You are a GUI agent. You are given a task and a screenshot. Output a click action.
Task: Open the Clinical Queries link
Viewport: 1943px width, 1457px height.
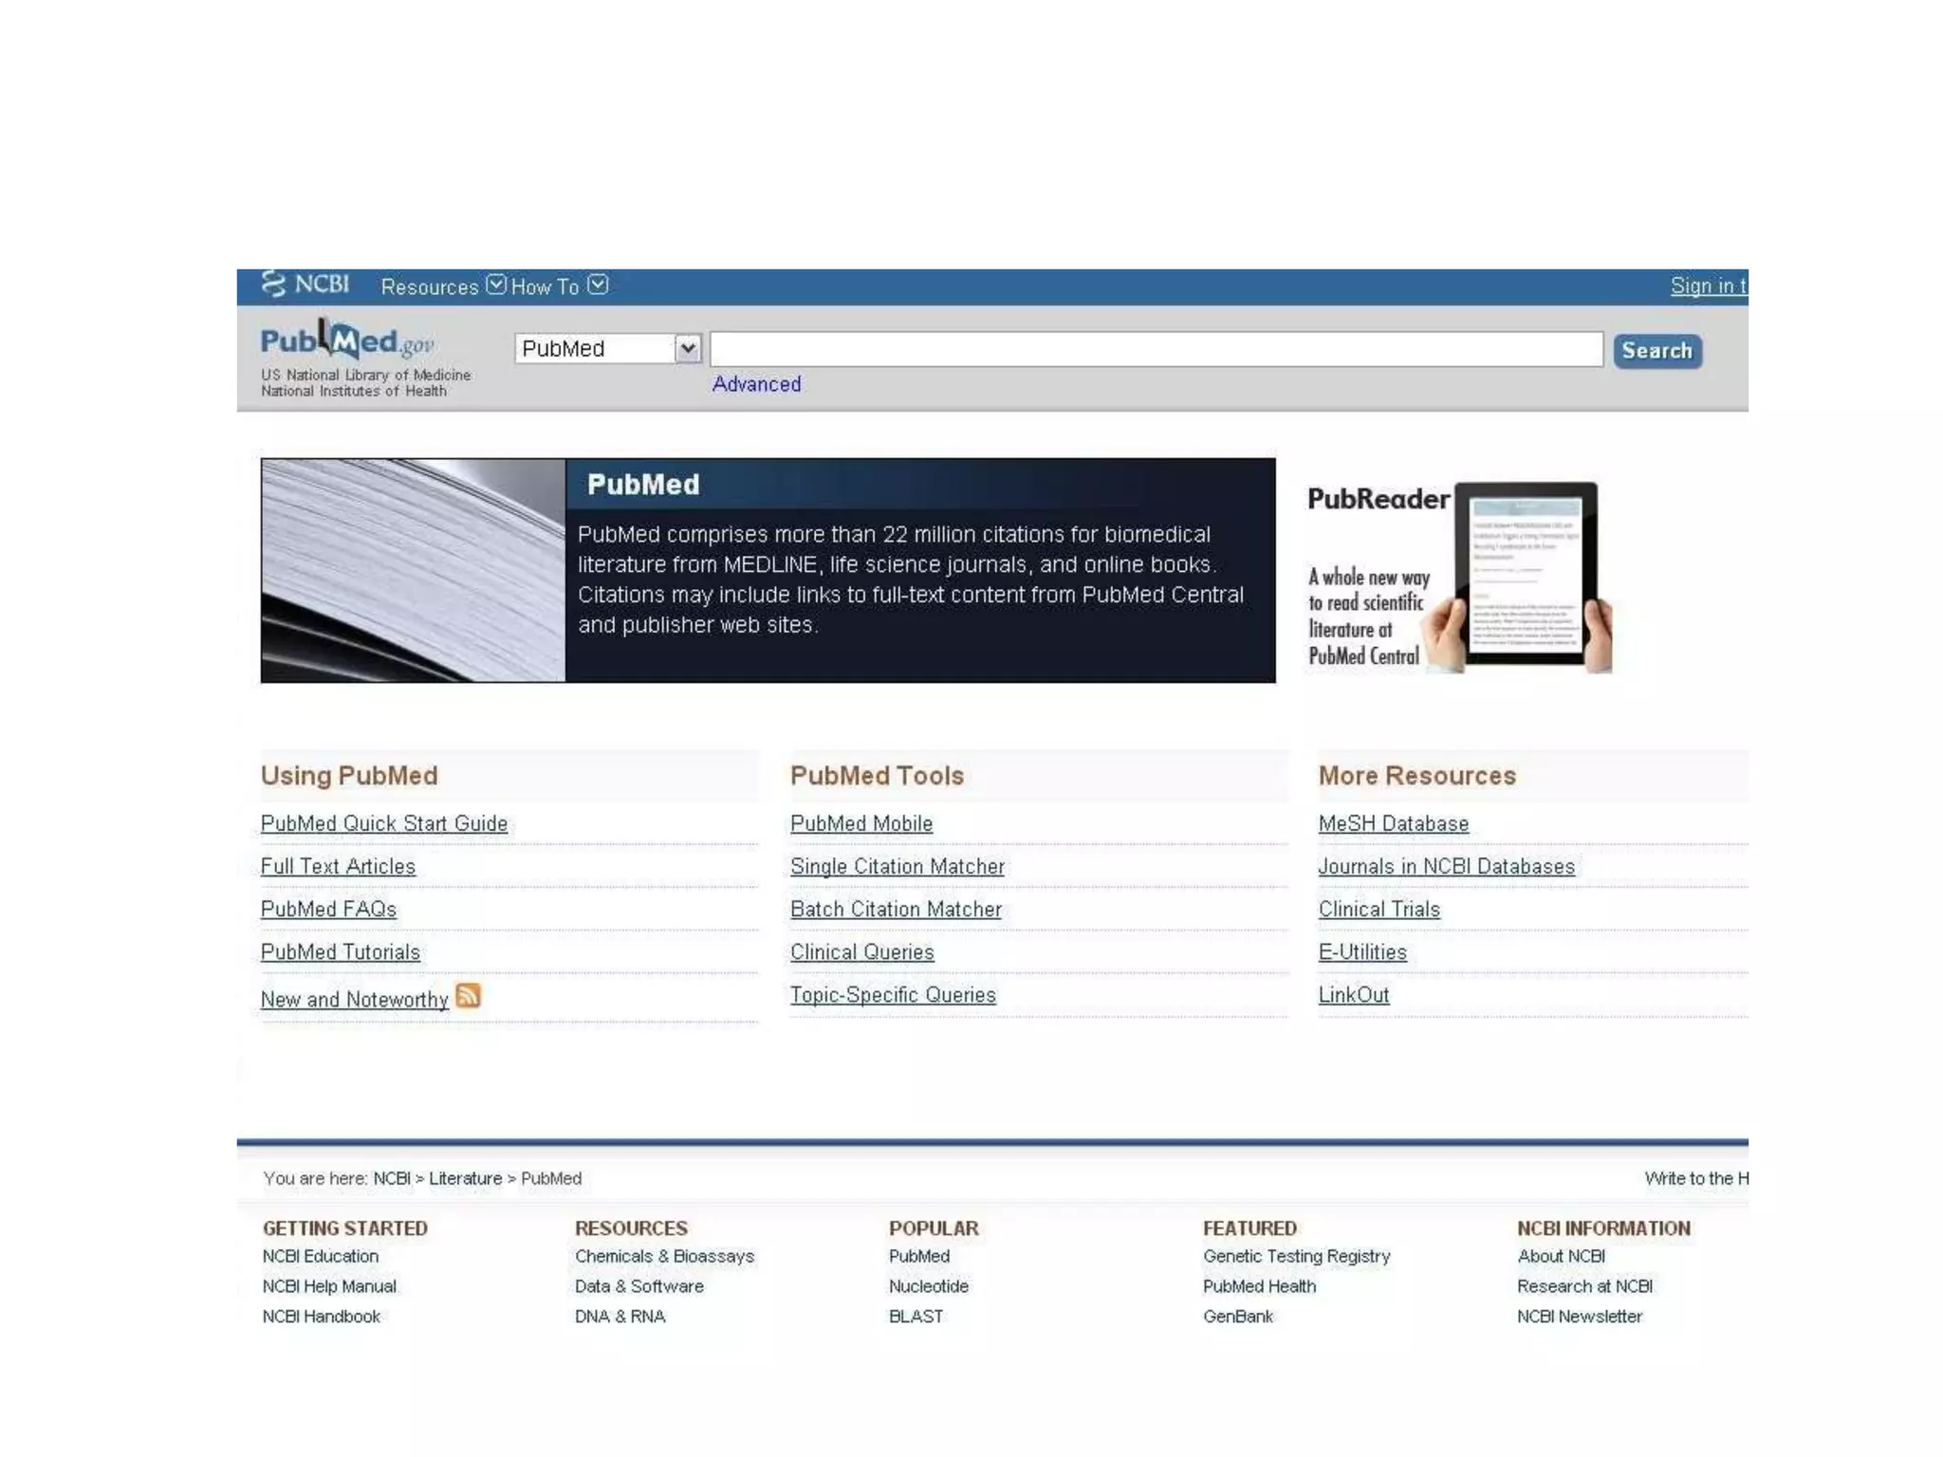(861, 951)
